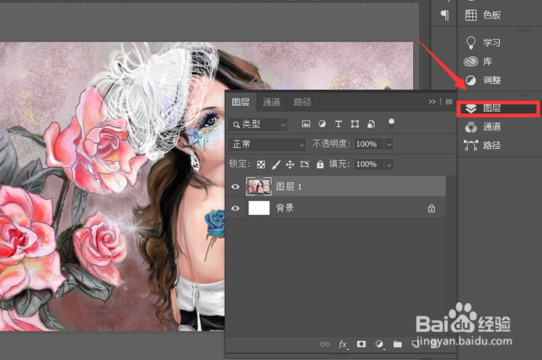
Task: Select the 图层 1 layer name
Action: click(289, 187)
